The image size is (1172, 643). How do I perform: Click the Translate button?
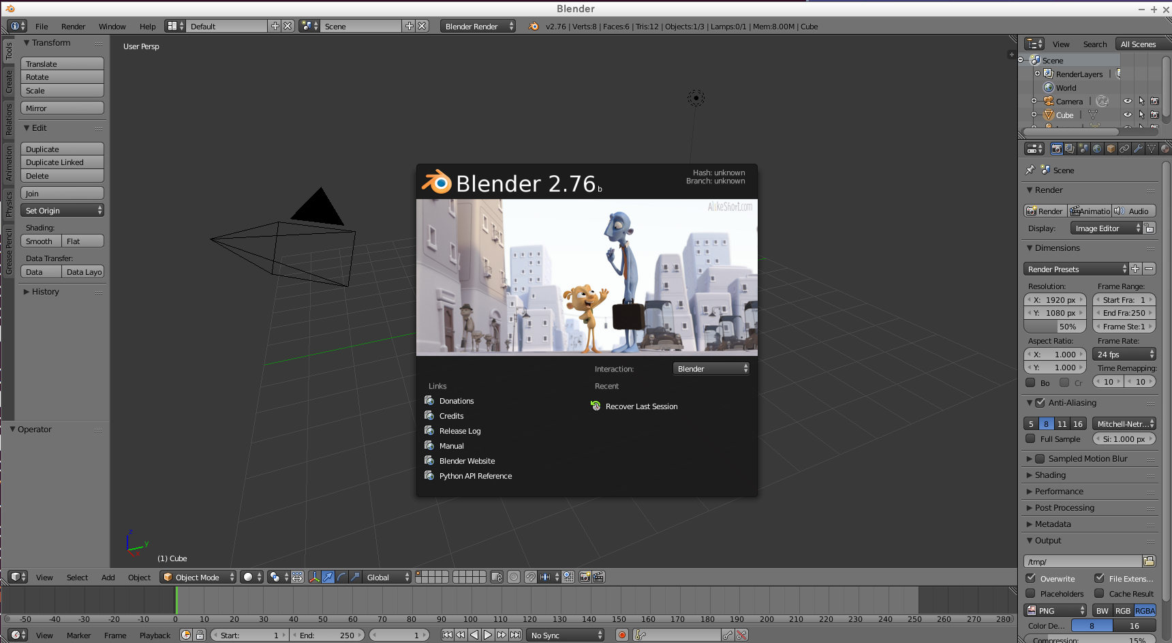click(62, 63)
